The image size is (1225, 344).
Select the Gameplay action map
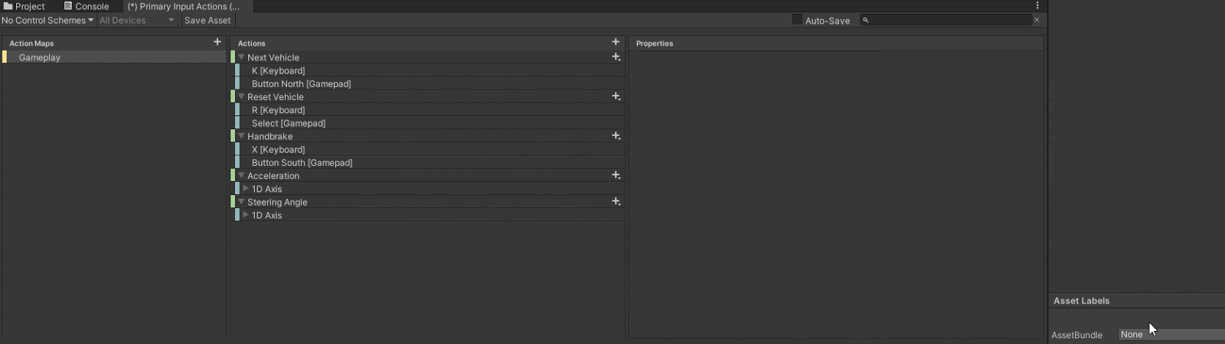point(40,57)
